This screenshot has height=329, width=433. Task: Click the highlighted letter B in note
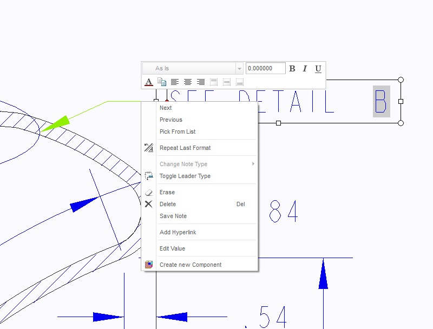coord(382,102)
